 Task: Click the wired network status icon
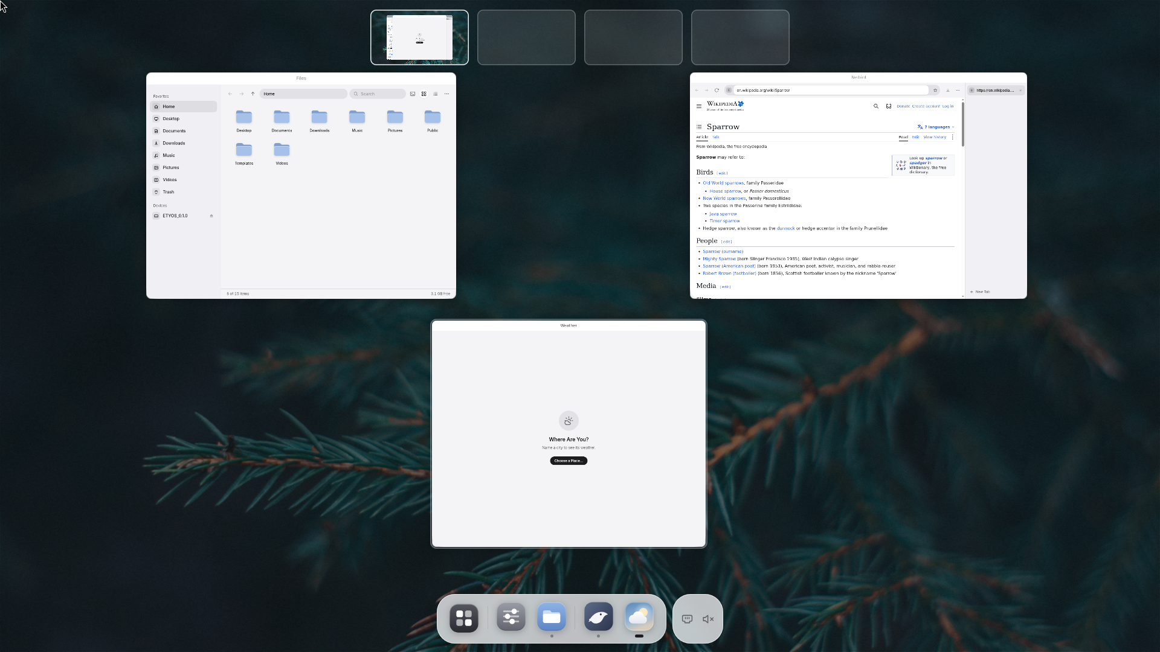pos(687,619)
